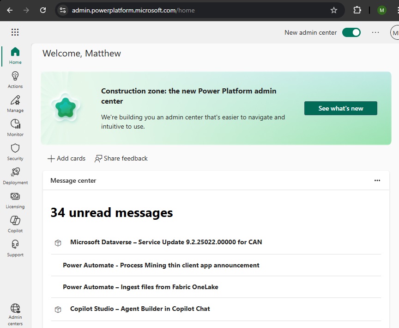The width and height of the screenshot is (399, 328).
Task: Open the Actions lightbulb page
Action: 15,80
